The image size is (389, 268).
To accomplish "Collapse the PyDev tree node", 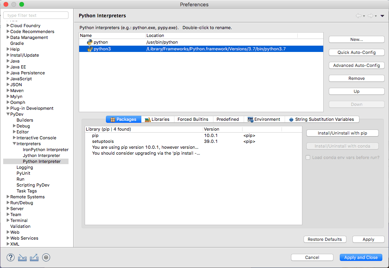I will (8, 114).
